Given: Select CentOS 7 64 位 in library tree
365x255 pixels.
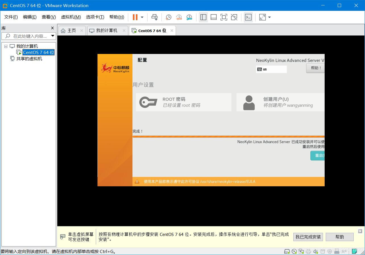Looking at the screenshot, I should tap(39, 53).
